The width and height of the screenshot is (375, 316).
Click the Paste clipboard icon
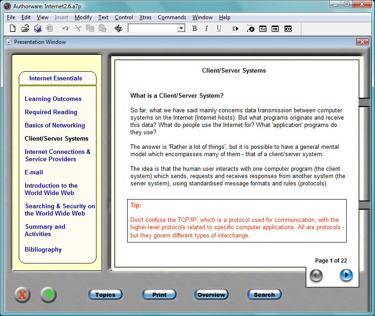[102, 28]
